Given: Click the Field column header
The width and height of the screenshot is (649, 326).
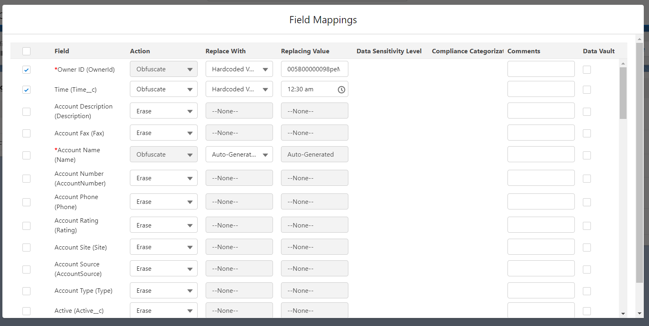Looking at the screenshot, I should (62, 51).
